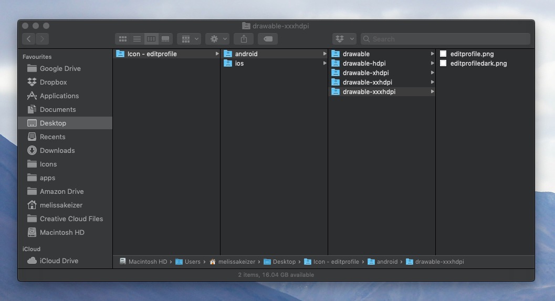Viewport: 555px width, 301px height.
Task: Open the Dropbox toolbar dropdown
Action: [x=344, y=39]
